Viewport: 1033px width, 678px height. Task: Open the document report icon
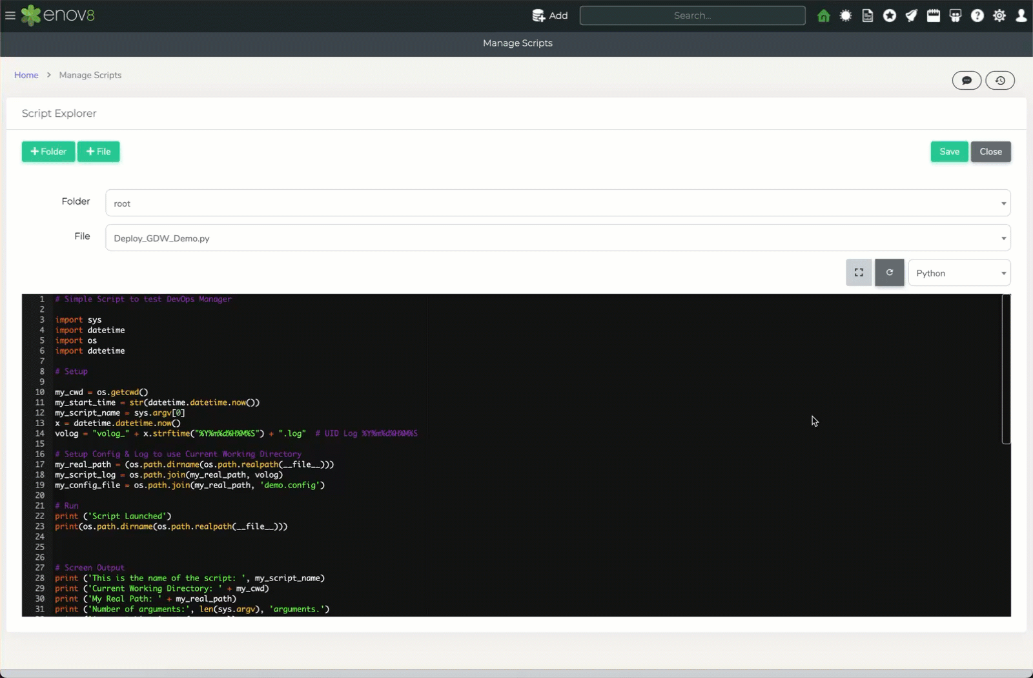pos(868,15)
